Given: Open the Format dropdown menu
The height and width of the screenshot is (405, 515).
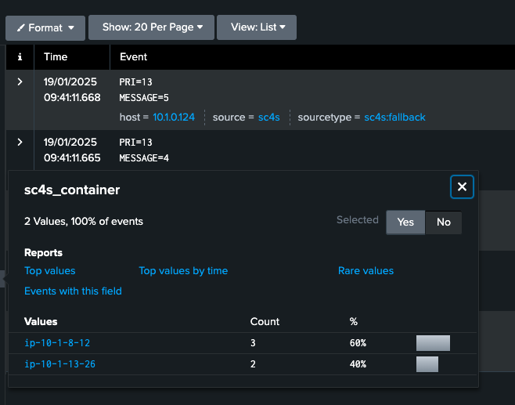Looking at the screenshot, I should (x=45, y=28).
